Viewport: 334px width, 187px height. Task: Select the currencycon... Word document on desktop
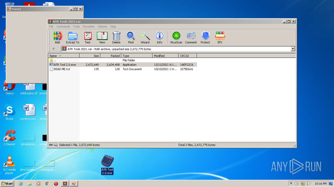coord(29,112)
